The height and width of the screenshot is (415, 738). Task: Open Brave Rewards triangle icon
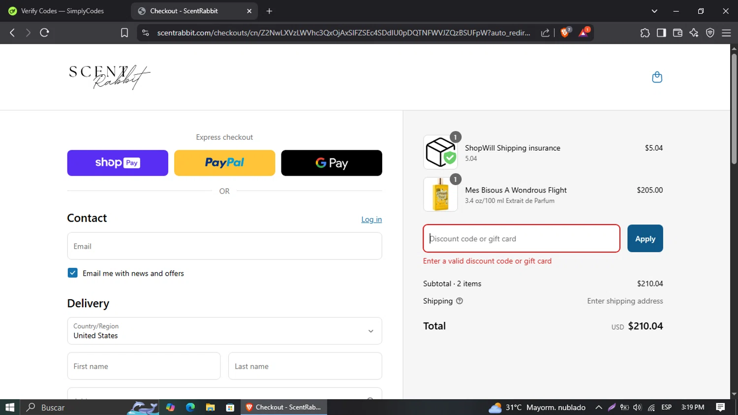click(x=584, y=32)
